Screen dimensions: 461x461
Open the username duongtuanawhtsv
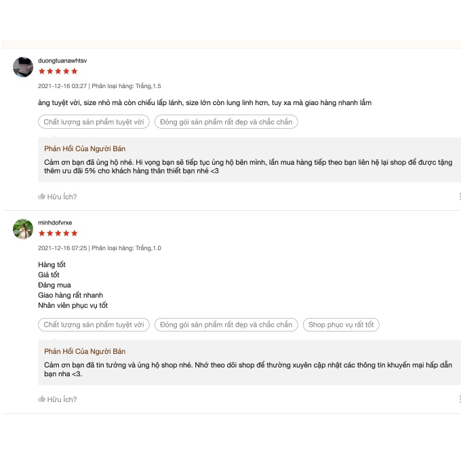coord(62,60)
